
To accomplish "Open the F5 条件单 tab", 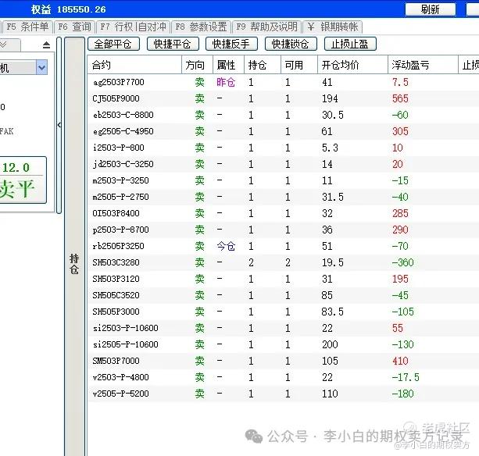I will coord(27,27).
